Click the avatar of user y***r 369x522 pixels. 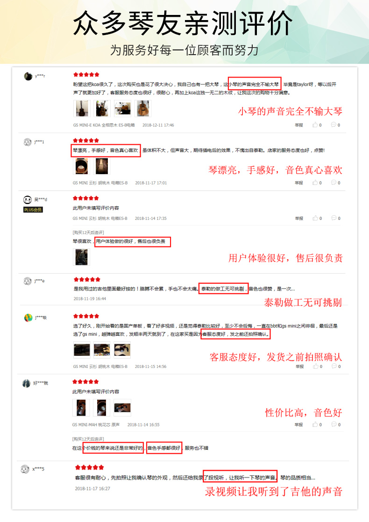click(28, 76)
